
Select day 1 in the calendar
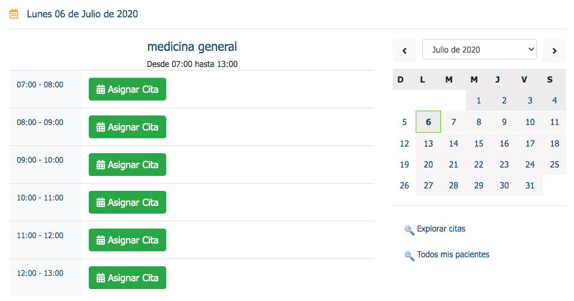479,101
